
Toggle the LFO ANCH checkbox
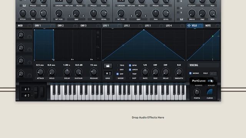(130, 70)
